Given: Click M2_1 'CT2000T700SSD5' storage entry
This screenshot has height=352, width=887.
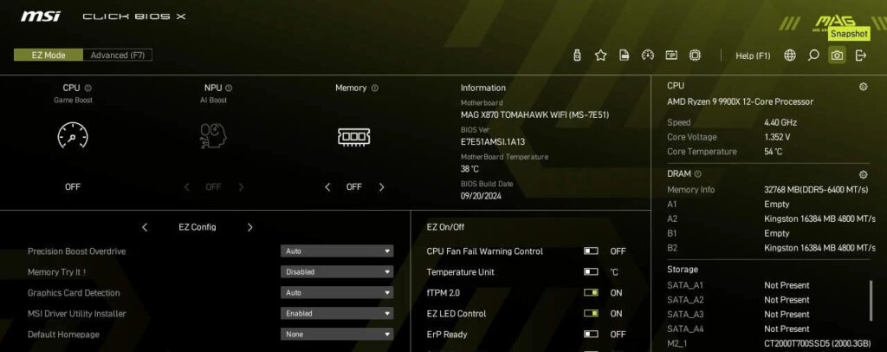Looking at the screenshot, I should (819, 343).
